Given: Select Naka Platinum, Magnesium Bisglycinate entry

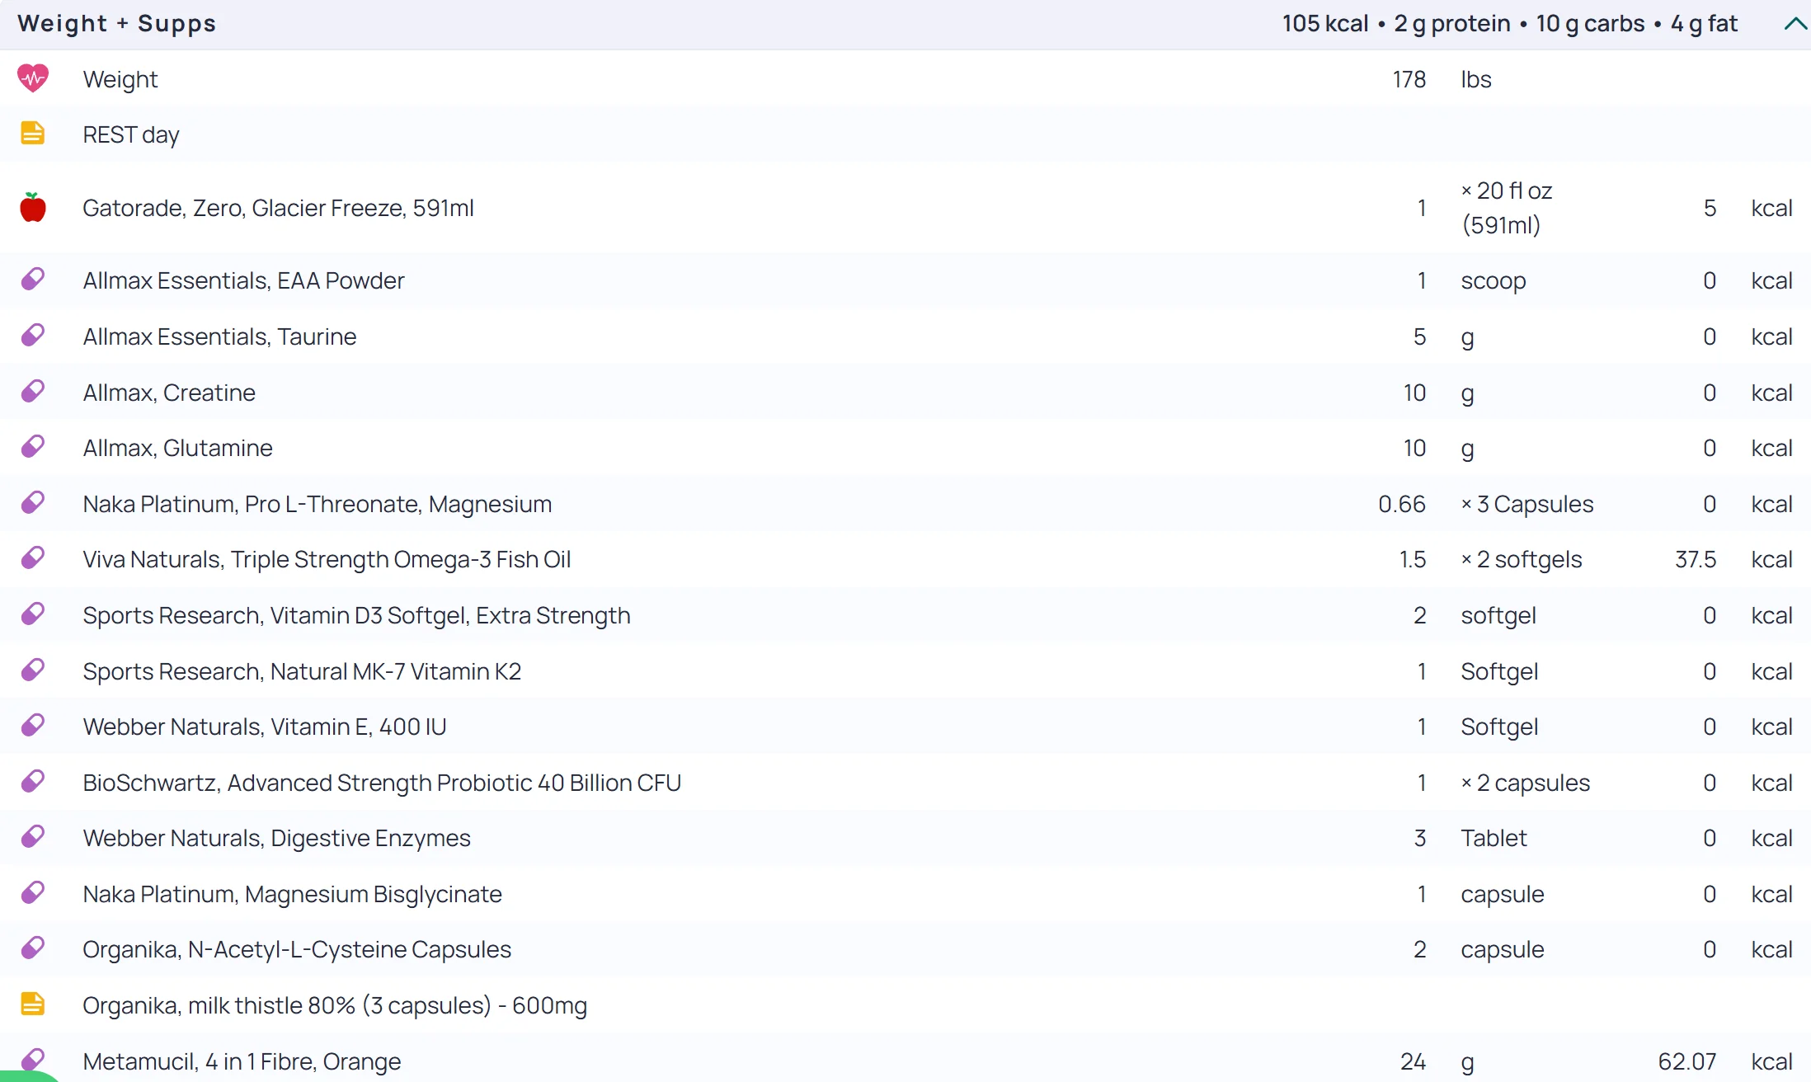Looking at the screenshot, I should click(292, 894).
